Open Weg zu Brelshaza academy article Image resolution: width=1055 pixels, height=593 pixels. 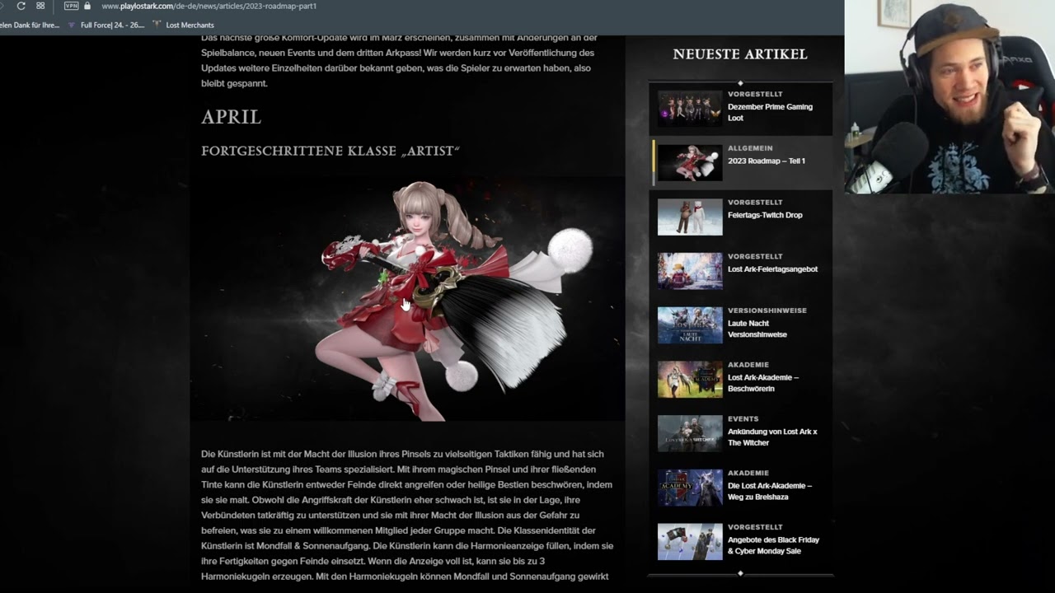[x=770, y=491]
